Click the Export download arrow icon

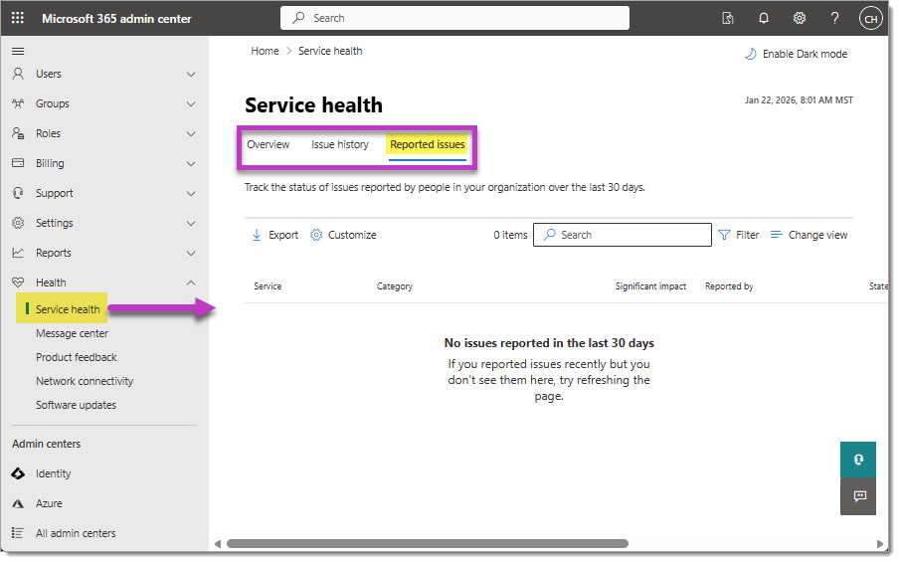click(257, 235)
